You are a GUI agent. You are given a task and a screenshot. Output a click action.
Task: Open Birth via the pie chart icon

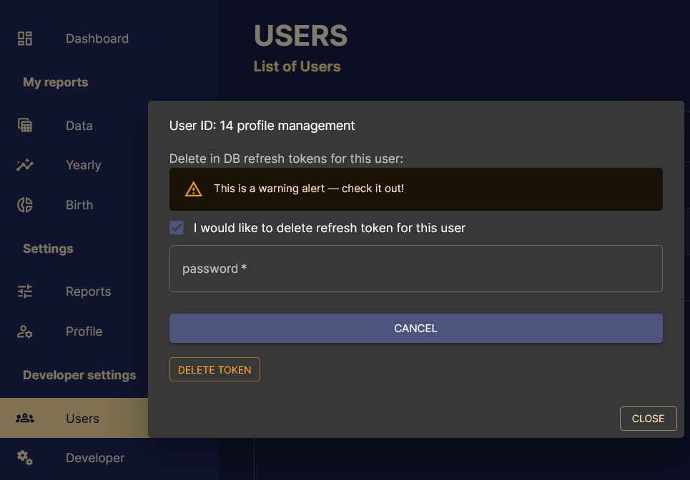[24, 204]
